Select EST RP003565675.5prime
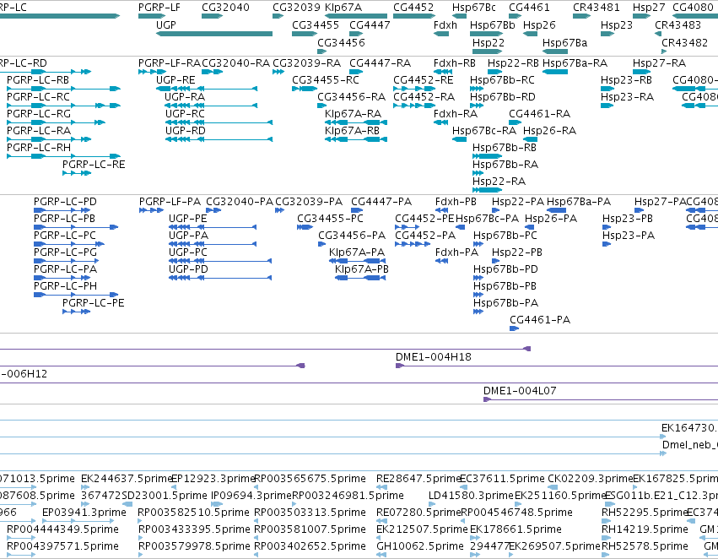 (256, 487)
